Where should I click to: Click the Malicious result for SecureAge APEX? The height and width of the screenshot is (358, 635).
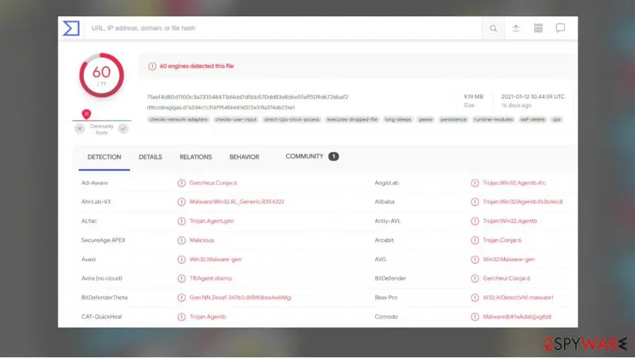pos(202,240)
